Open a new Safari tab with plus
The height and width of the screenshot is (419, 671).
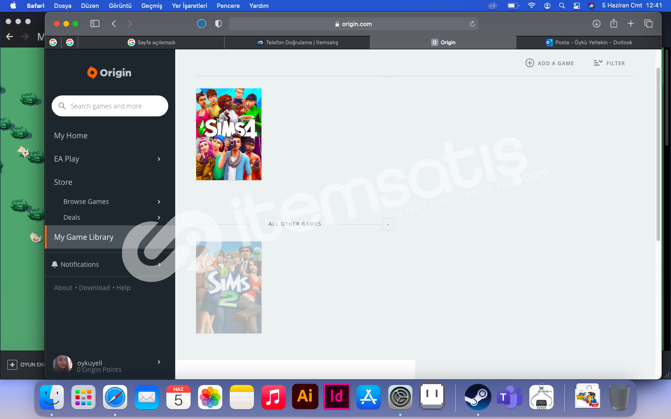click(631, 24)
